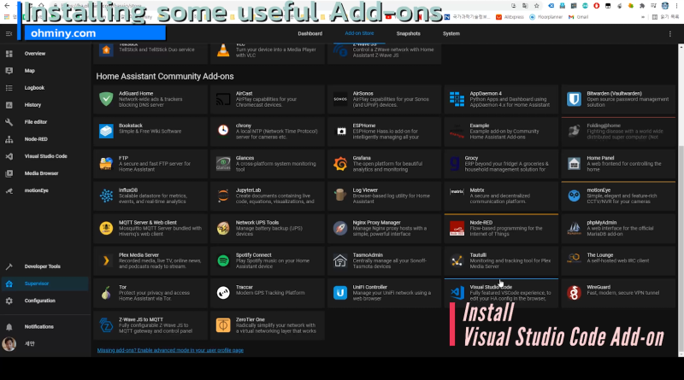The width and height of the screenshot is (684, 380).
Task: Open the Bitwarden shield icon
Action: click(574, 99)
